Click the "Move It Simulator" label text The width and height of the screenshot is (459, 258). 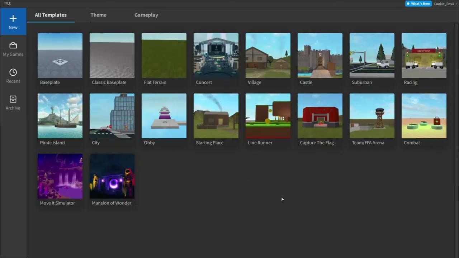(57, 203)
